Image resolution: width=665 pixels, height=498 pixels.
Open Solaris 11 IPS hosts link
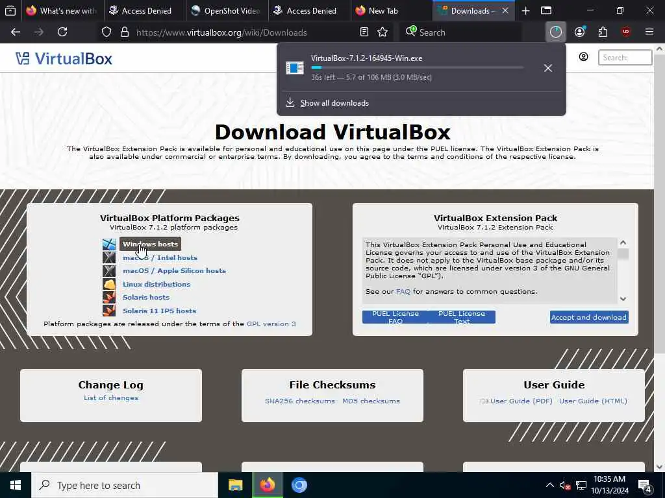[160, 311]
